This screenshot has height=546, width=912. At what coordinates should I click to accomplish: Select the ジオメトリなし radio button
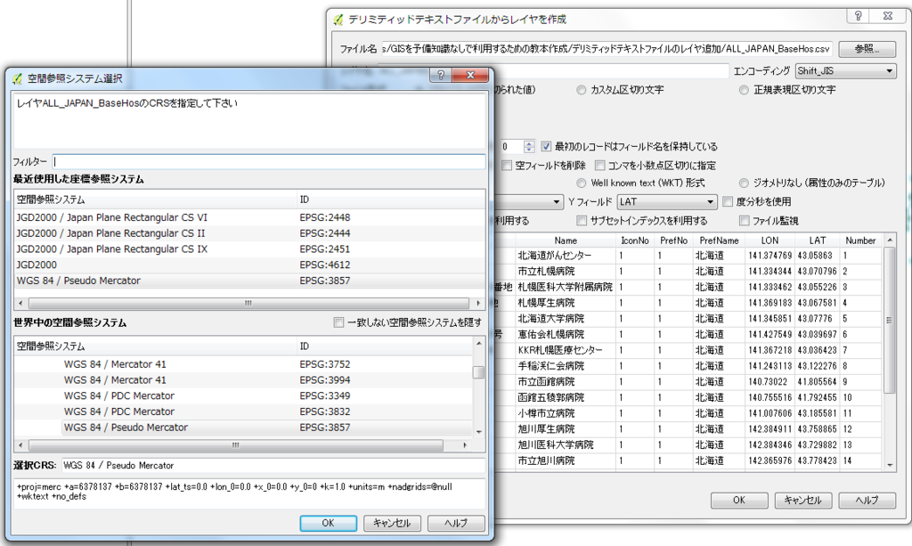coord(745,183)
